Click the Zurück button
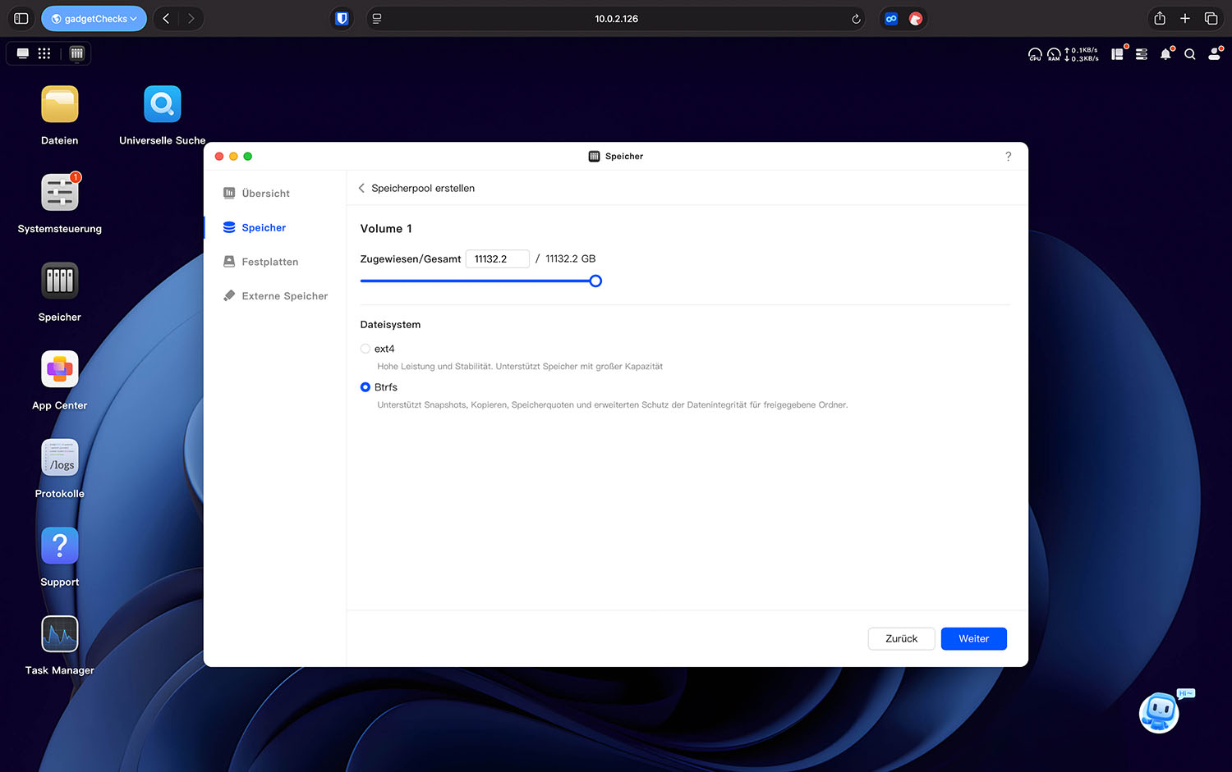This screenshot has height=772, width=1232. [x=901, y=638]
